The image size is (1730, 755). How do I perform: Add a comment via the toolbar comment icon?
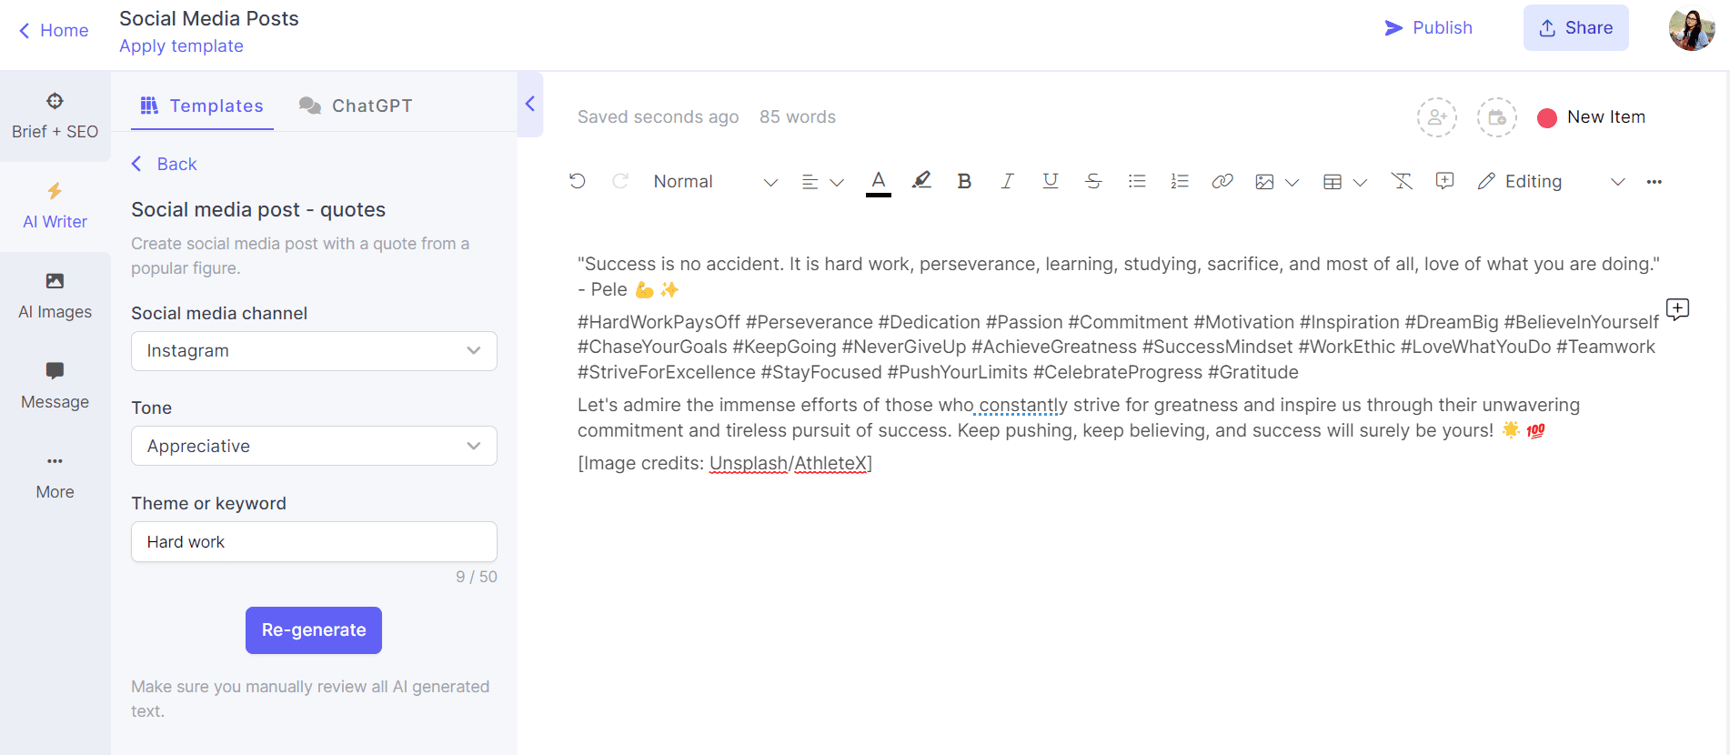1444,181
